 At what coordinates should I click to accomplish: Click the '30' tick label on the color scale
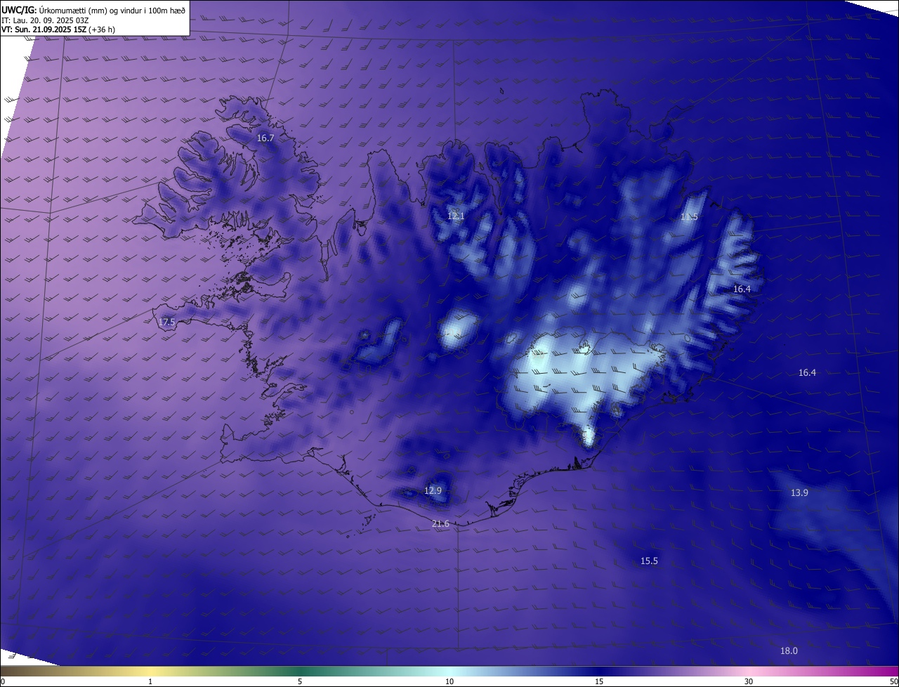point(749,681)
